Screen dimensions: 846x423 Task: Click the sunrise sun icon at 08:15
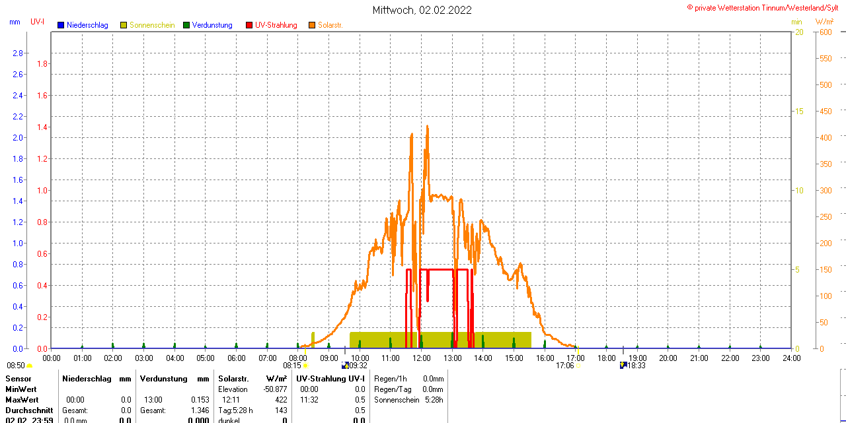[x=305, y=366]
